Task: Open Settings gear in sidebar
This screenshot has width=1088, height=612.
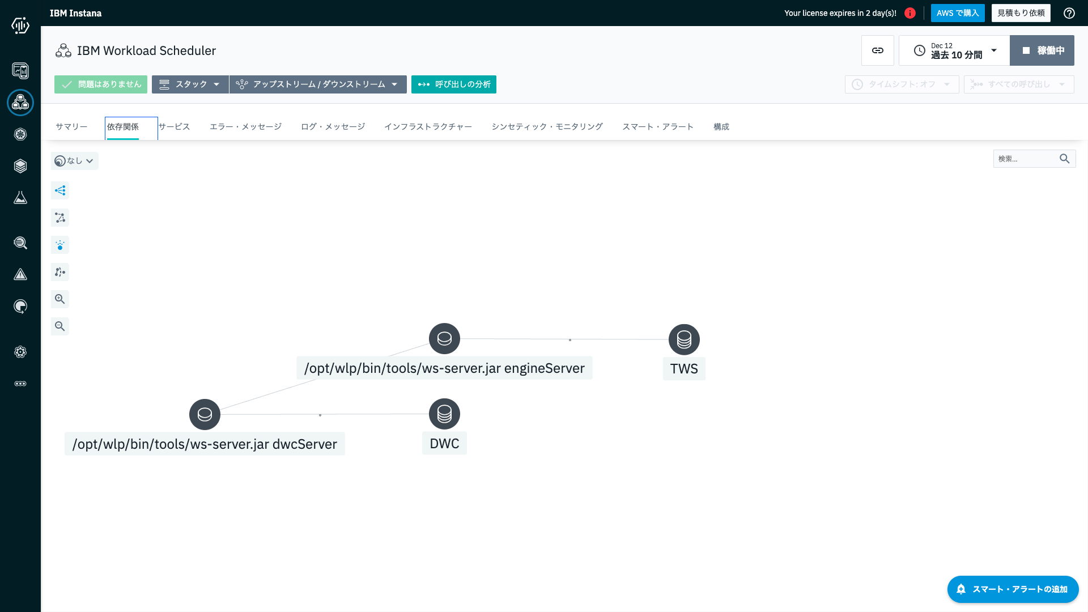Action: pos(20,352)
